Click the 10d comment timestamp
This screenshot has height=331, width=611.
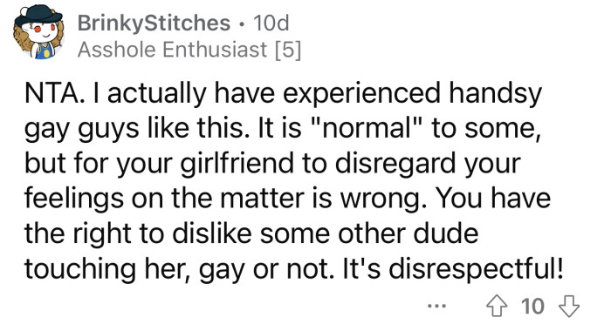pos(271,23)
